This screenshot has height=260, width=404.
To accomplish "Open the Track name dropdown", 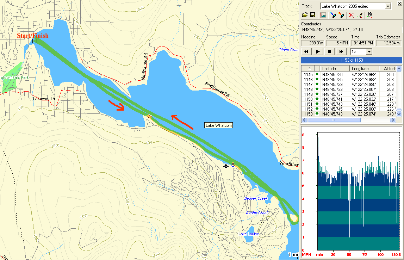I will pyautogui.click(x=388, y=6).
